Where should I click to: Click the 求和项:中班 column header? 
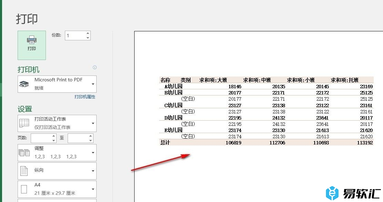click(257, 80)
